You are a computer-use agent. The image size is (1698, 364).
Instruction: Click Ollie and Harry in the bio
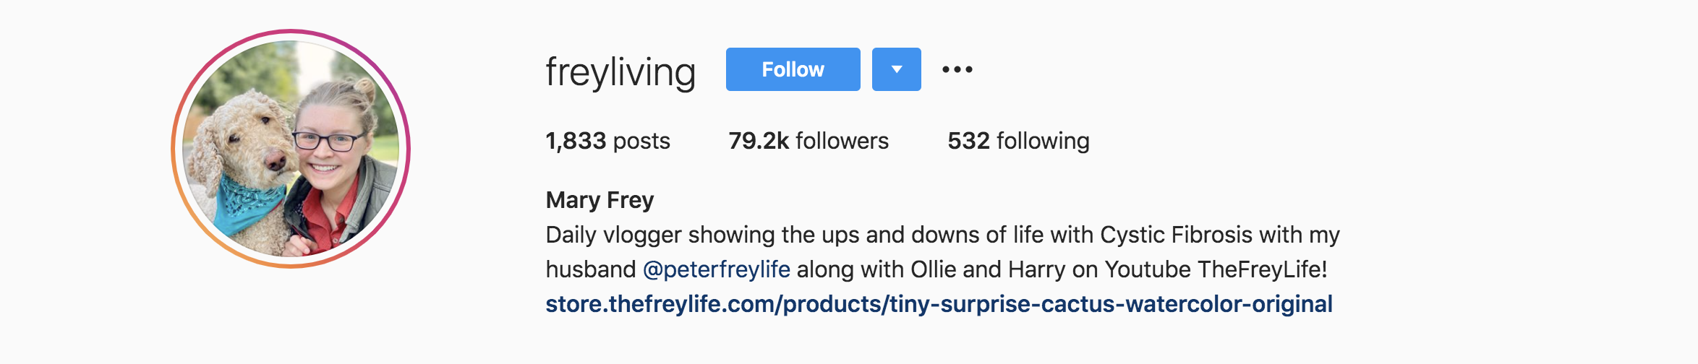(x=988, y=269)
